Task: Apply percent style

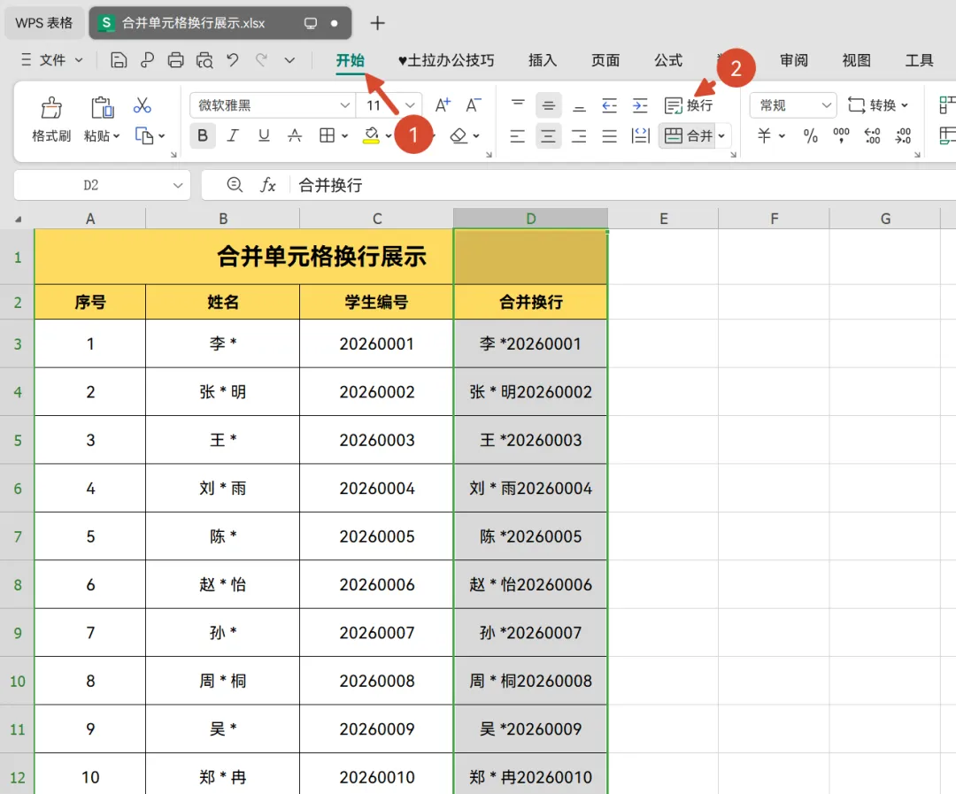Action: click(810, 135)
